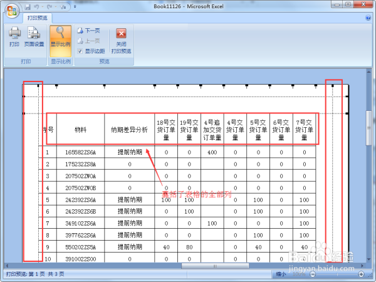This screenshot has width=376, height=282.
Task: Click the vertical scrollbar thumb
Action: click(x=369, y=128)
